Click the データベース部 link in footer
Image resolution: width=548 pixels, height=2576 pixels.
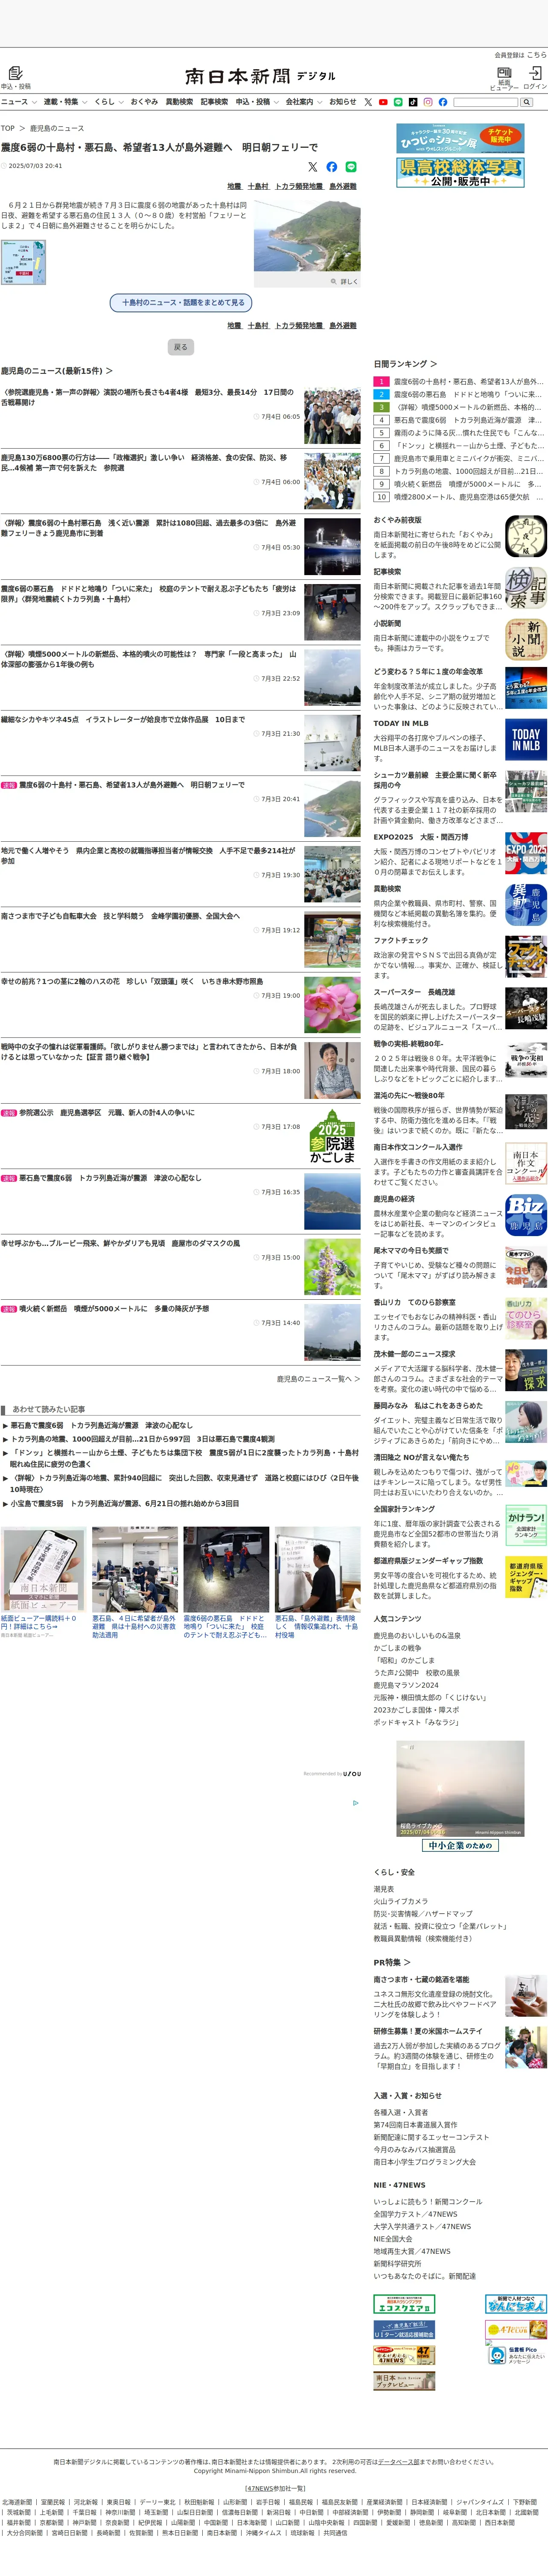click(x=397, y=2462)
